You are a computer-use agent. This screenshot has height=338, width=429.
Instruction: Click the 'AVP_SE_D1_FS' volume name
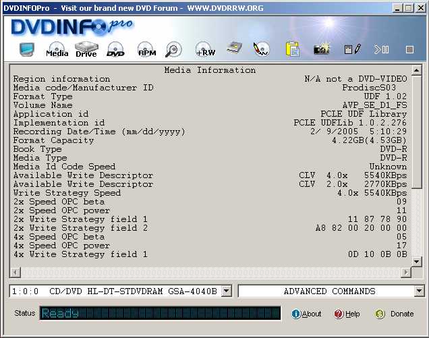tap(374, 105)
